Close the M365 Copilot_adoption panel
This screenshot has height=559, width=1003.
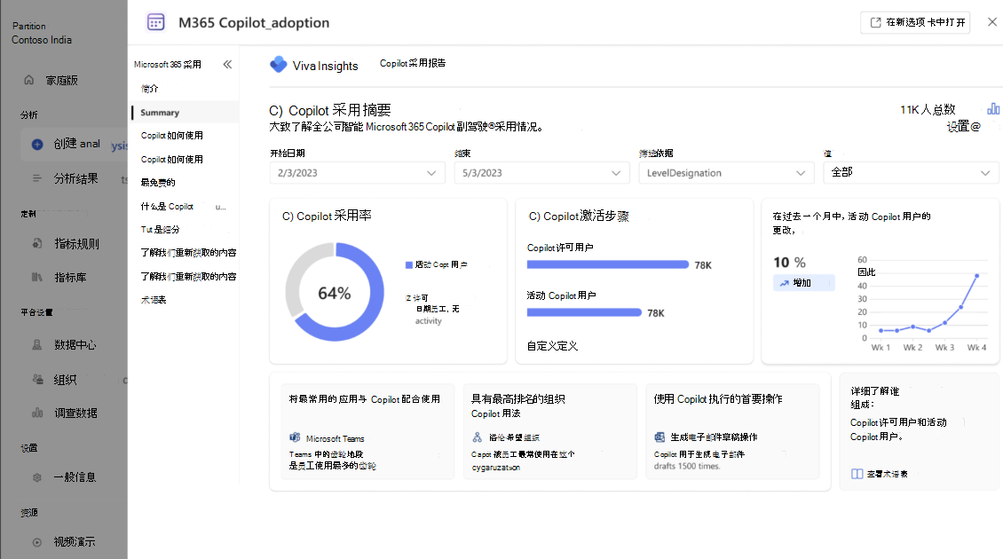992,22
